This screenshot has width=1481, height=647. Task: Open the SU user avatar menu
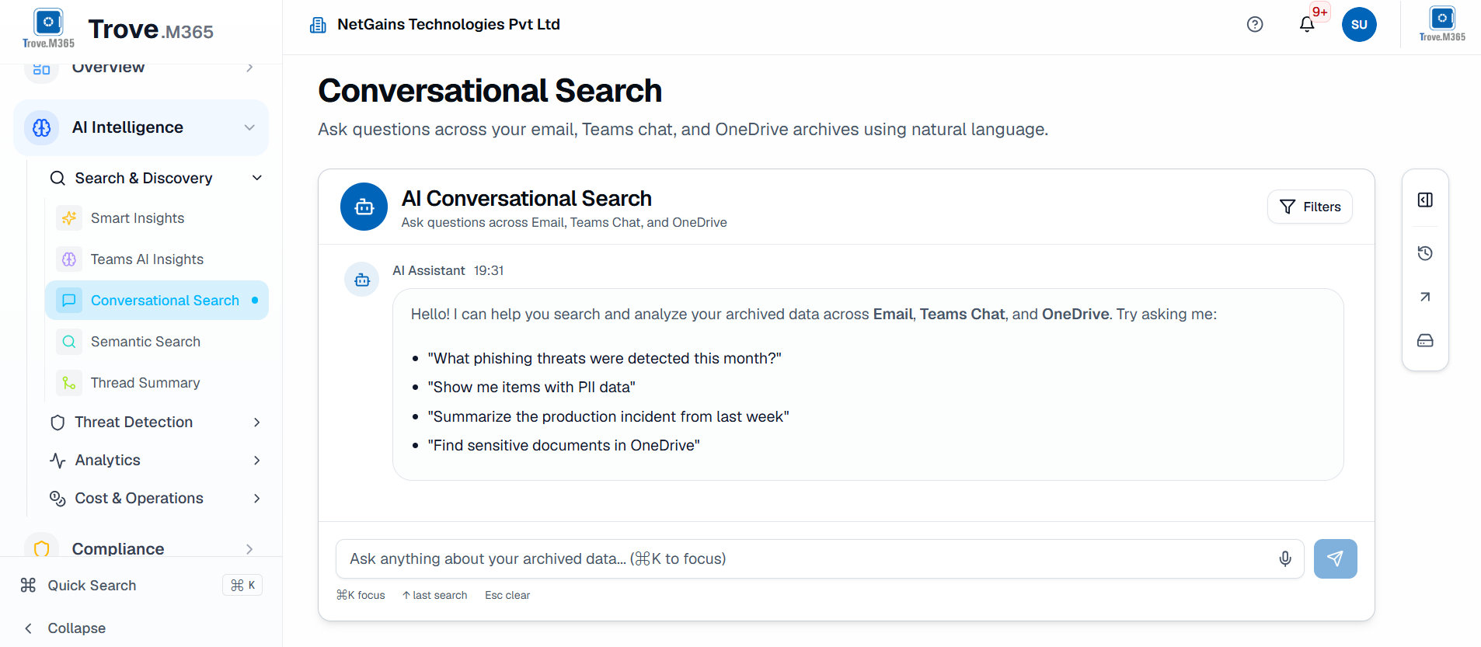(1359, 24)
